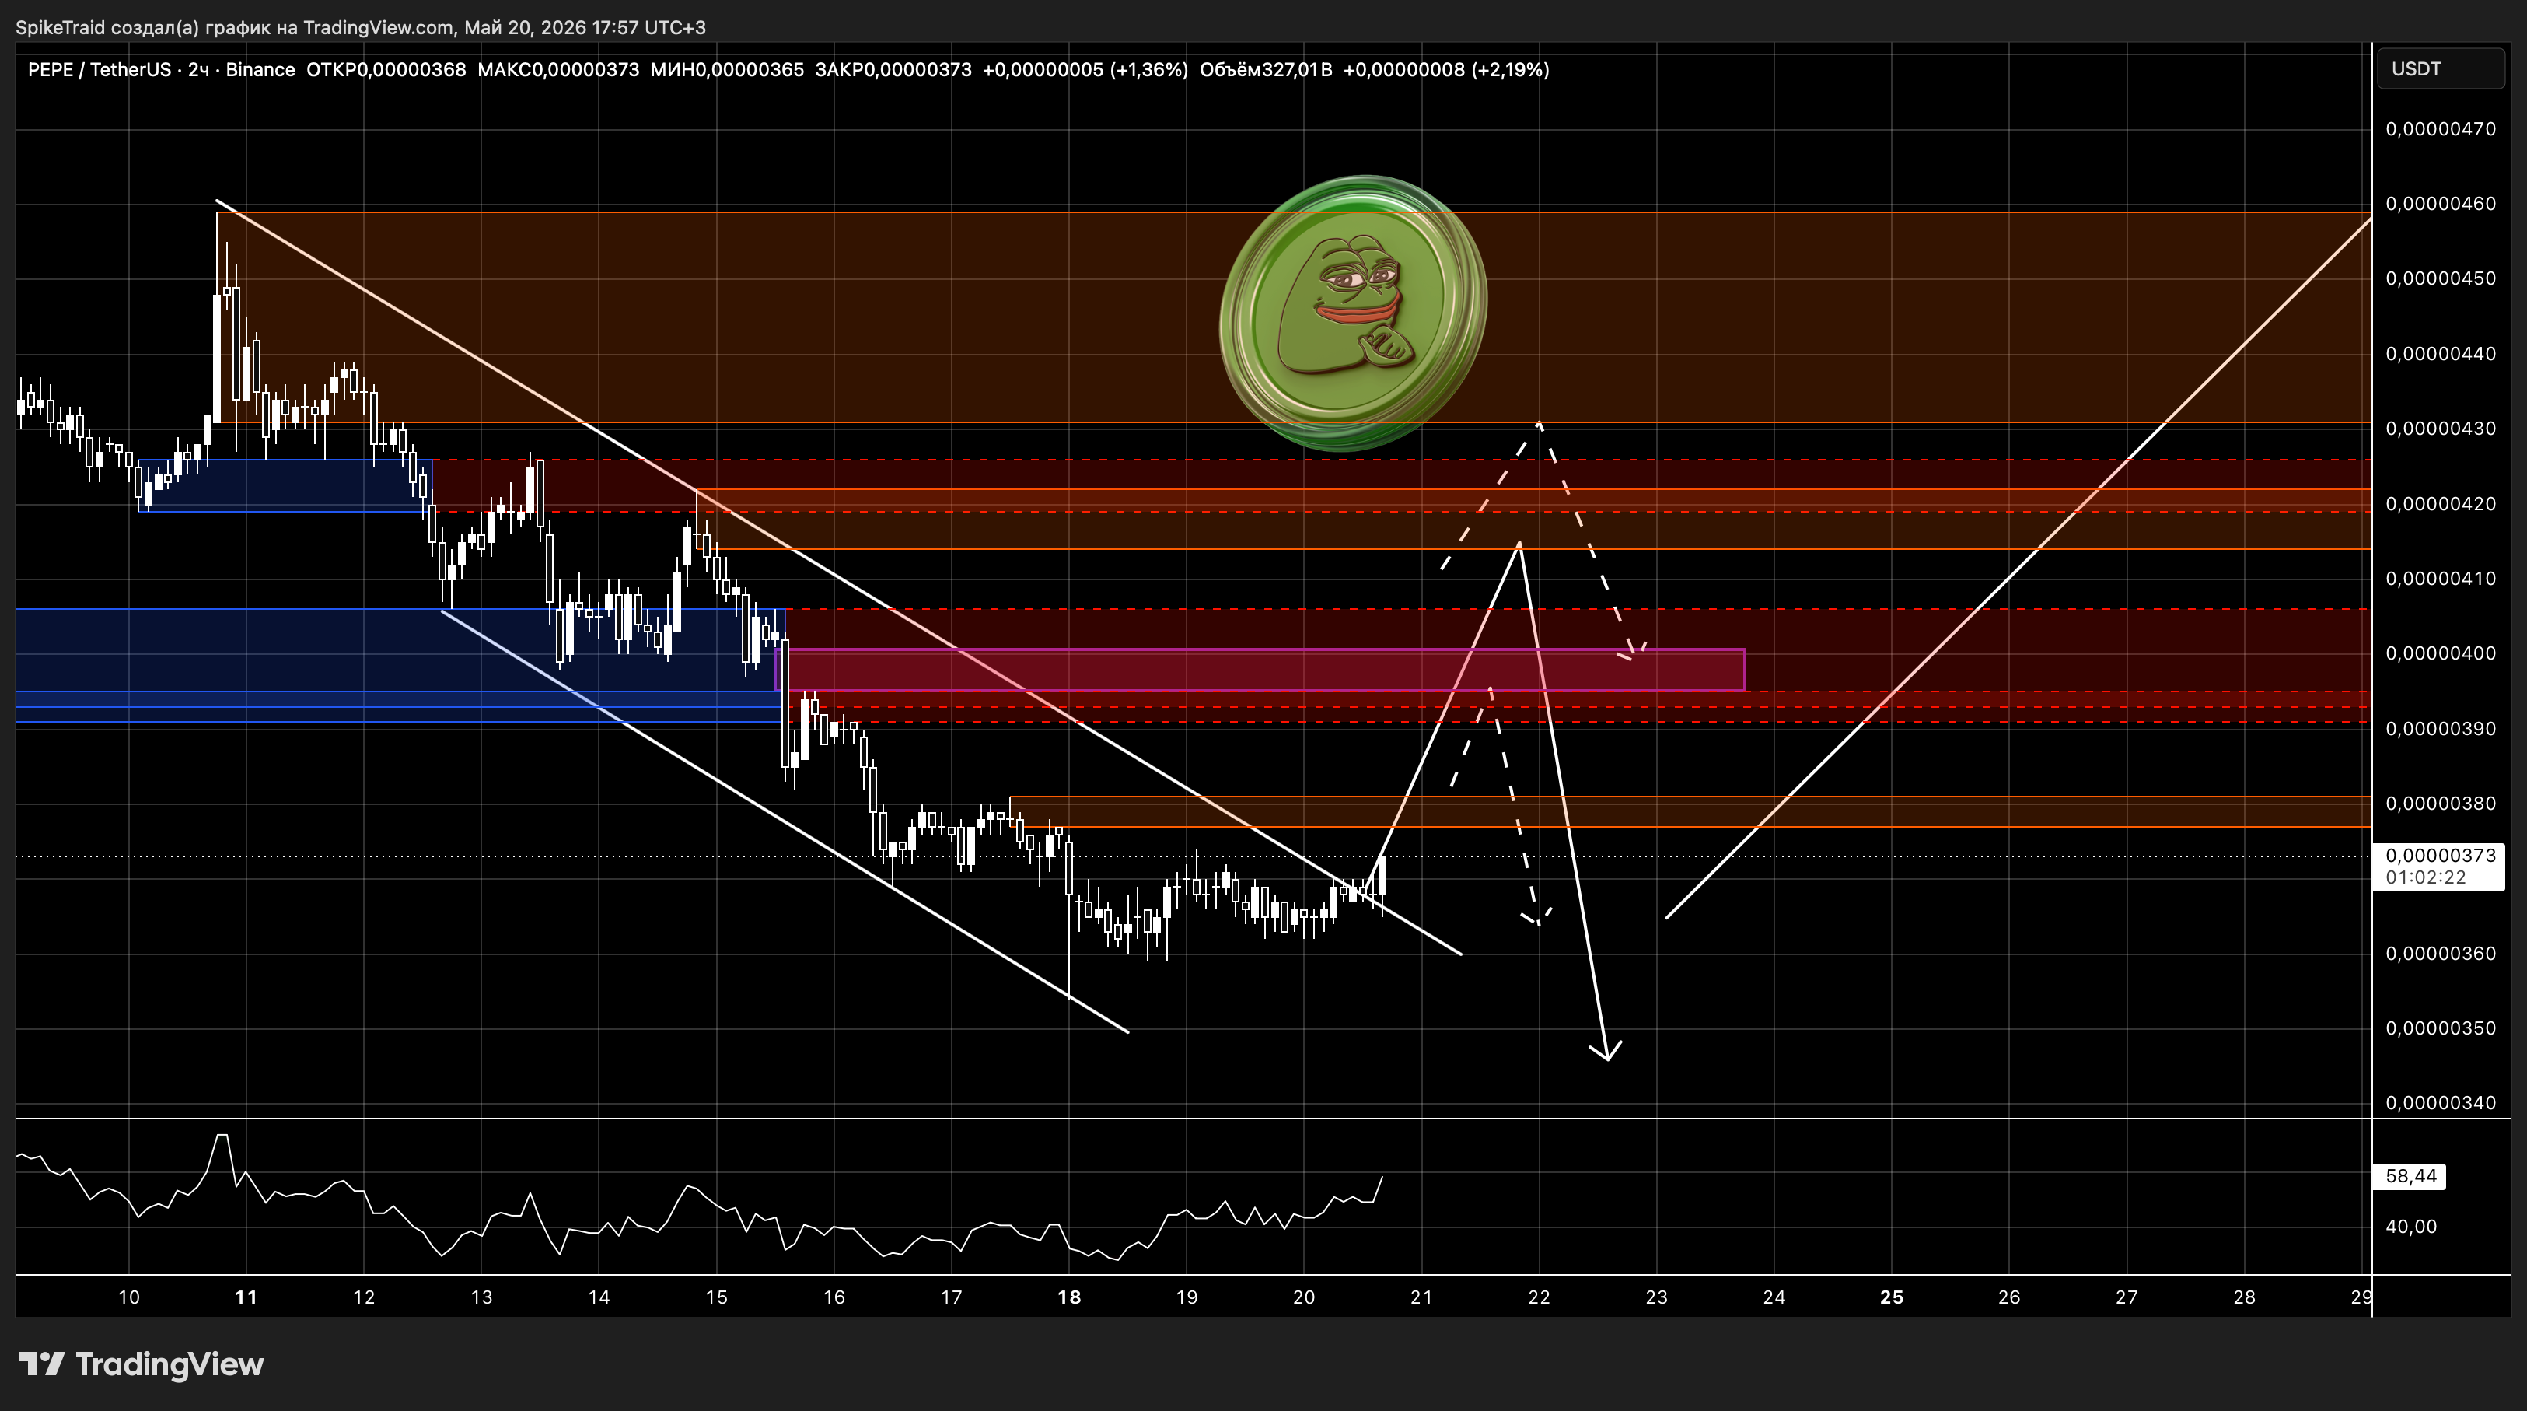Click date 26 on time axis
Image resolution: width=2527 pixels, height=1411 pixels.
(2009, 1297)
